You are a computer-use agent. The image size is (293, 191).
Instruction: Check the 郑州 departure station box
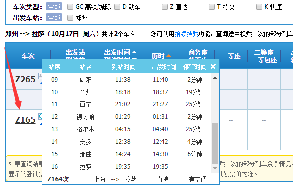point(70,18)
